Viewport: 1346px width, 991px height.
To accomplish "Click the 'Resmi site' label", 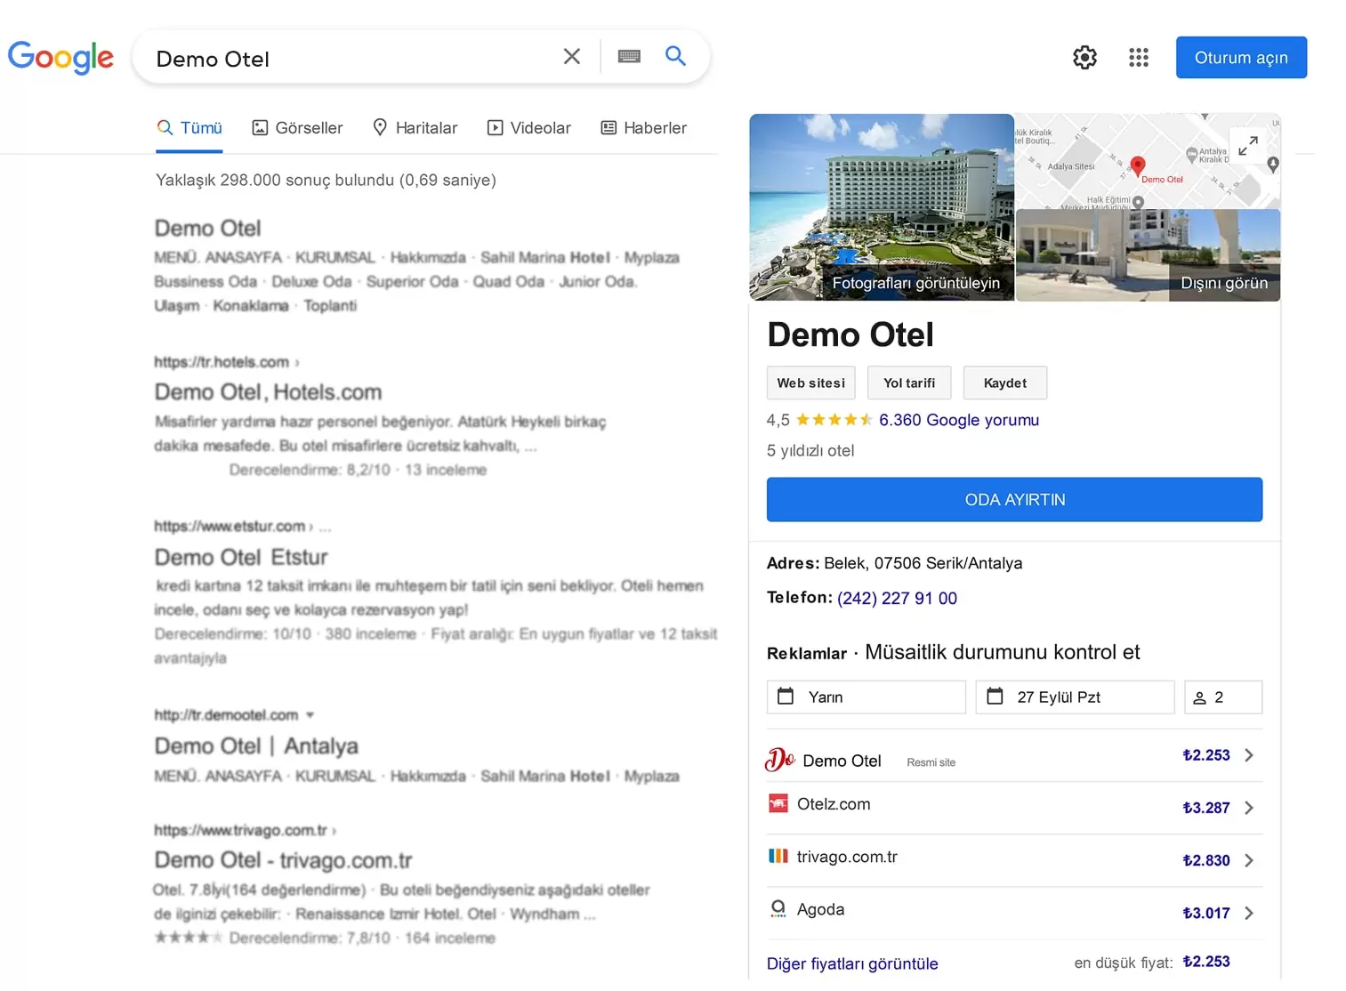I will click(x=931, y=762).
